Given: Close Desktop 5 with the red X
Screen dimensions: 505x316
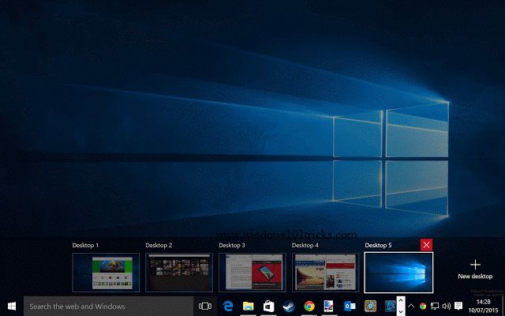Looking at the screenshot, I should (427, 245).
